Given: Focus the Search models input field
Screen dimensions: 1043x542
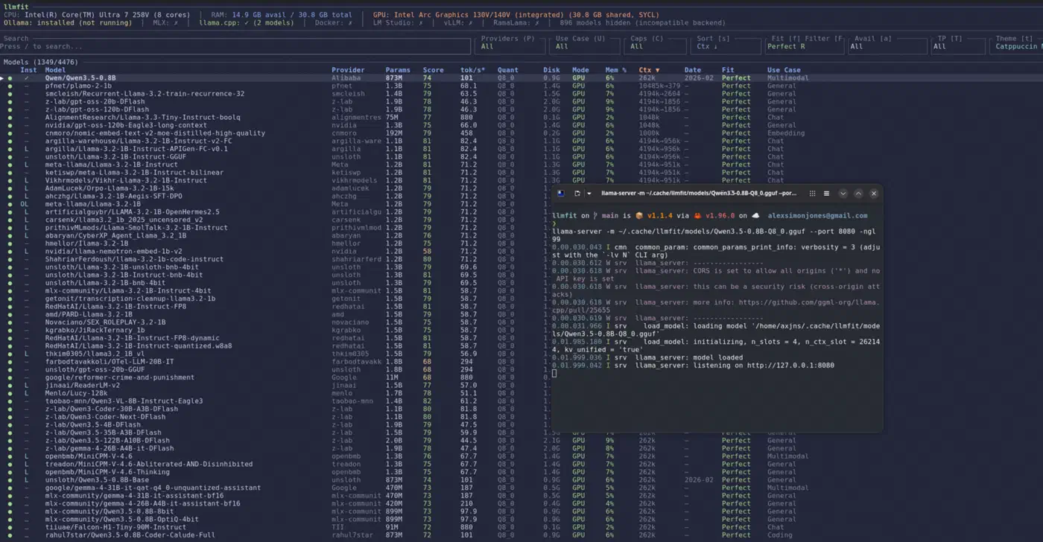Looking at the screenshot, I should point(236,46).
